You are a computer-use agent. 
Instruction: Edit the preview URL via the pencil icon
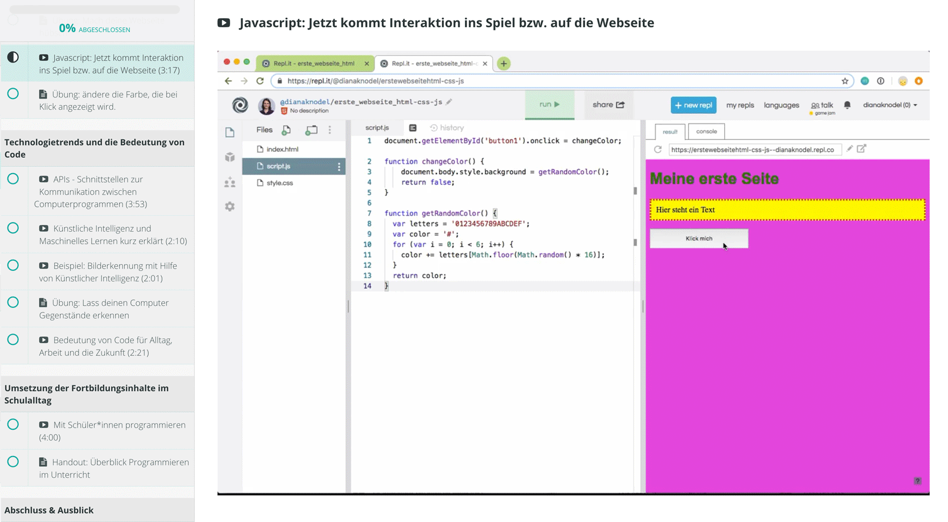point(850,148)
